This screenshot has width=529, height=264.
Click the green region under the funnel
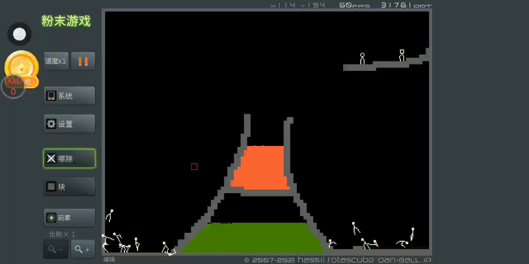coord(253,238)
